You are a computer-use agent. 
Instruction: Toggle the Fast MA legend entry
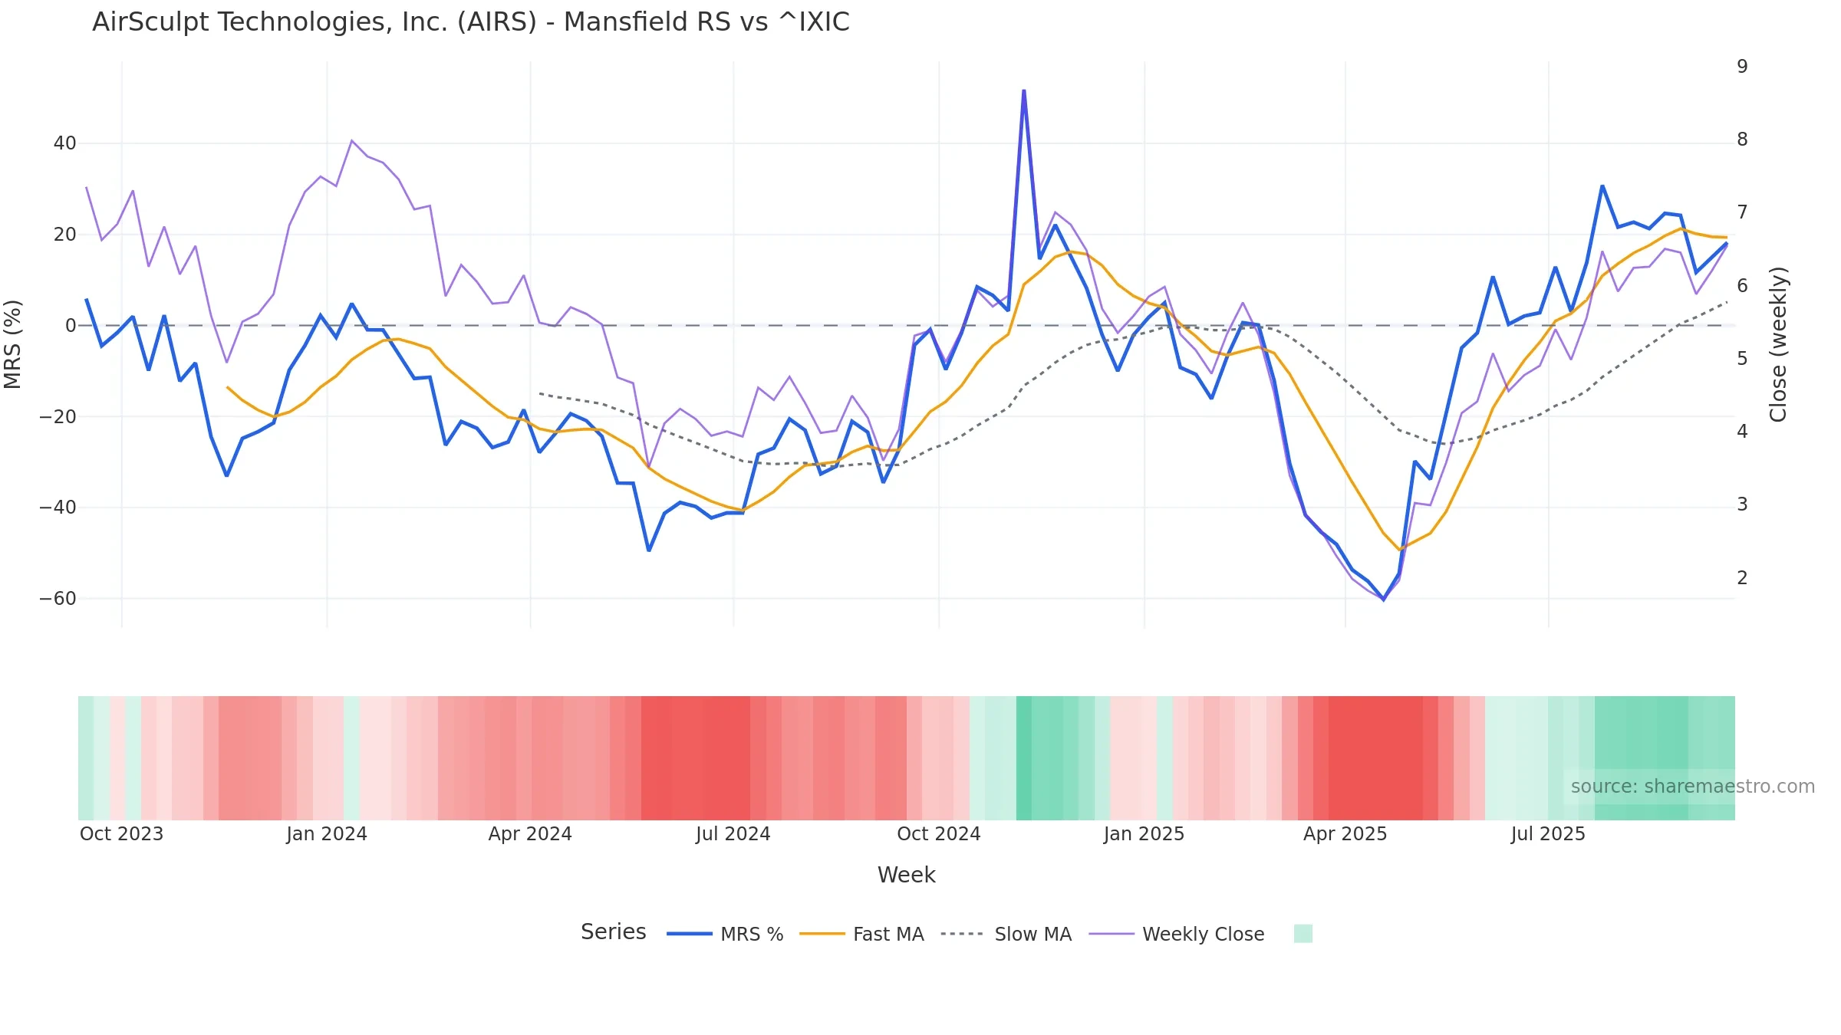click(861, 934)
